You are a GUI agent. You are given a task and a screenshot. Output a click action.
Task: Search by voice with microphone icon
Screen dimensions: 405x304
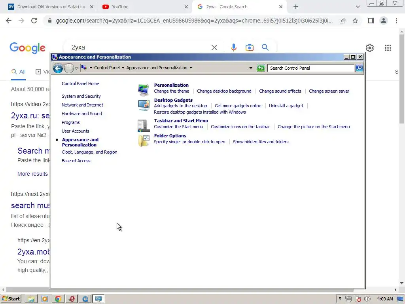coord(233,47)
